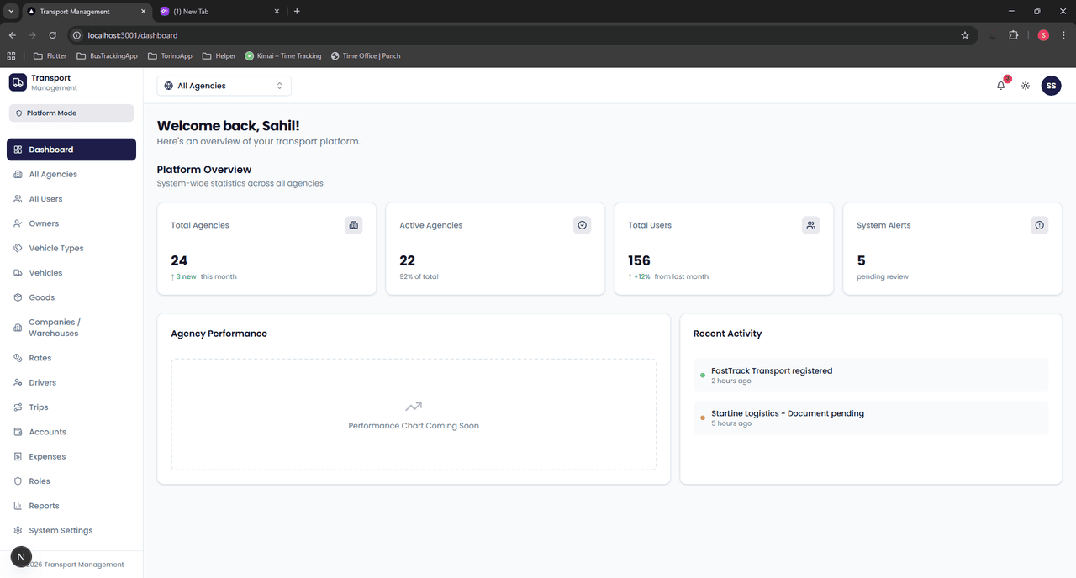Click the Vehicles truck icon in sidebar
The image size is (1076, 578).
[18, 273]
